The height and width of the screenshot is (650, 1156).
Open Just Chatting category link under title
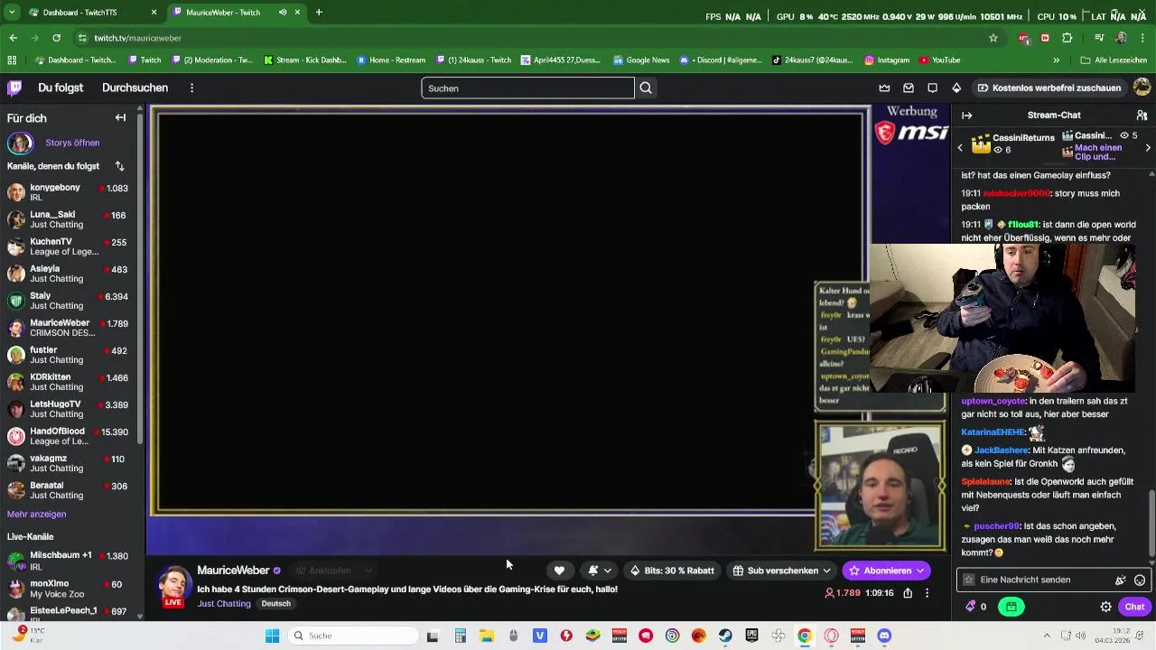click(224, 603)
